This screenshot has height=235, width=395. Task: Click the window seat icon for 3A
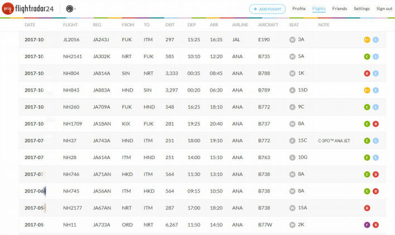(292, 40)
